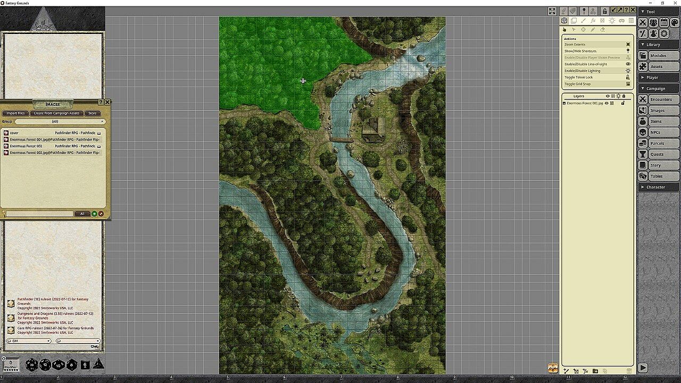Image resolution: width=681 pixels, height=383 pixels.
Task: Roll the d12 die
Action: coord(45,364)
